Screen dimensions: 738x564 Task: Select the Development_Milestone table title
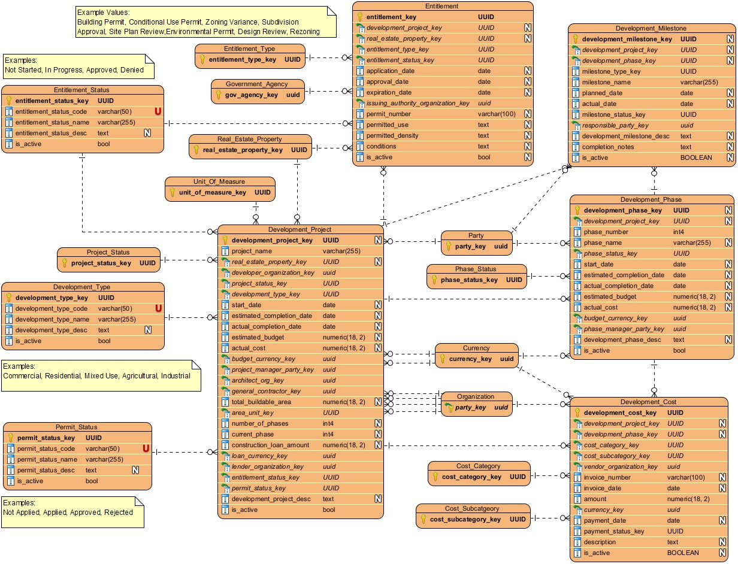pos(651,28)
